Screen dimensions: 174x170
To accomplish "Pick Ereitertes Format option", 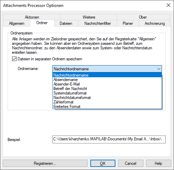I will click(x=107, y=107).
